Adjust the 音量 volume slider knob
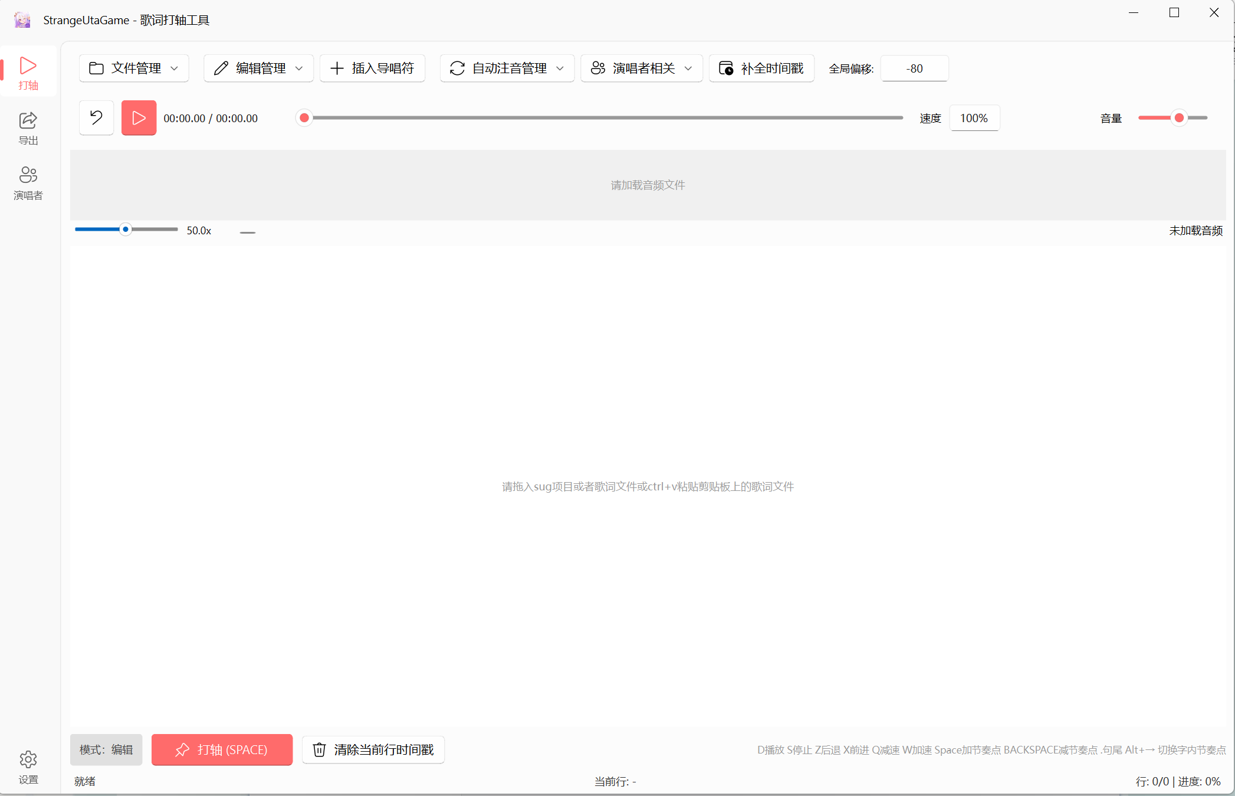This screenshot has height=796, width=1235. coord(1179,118)
